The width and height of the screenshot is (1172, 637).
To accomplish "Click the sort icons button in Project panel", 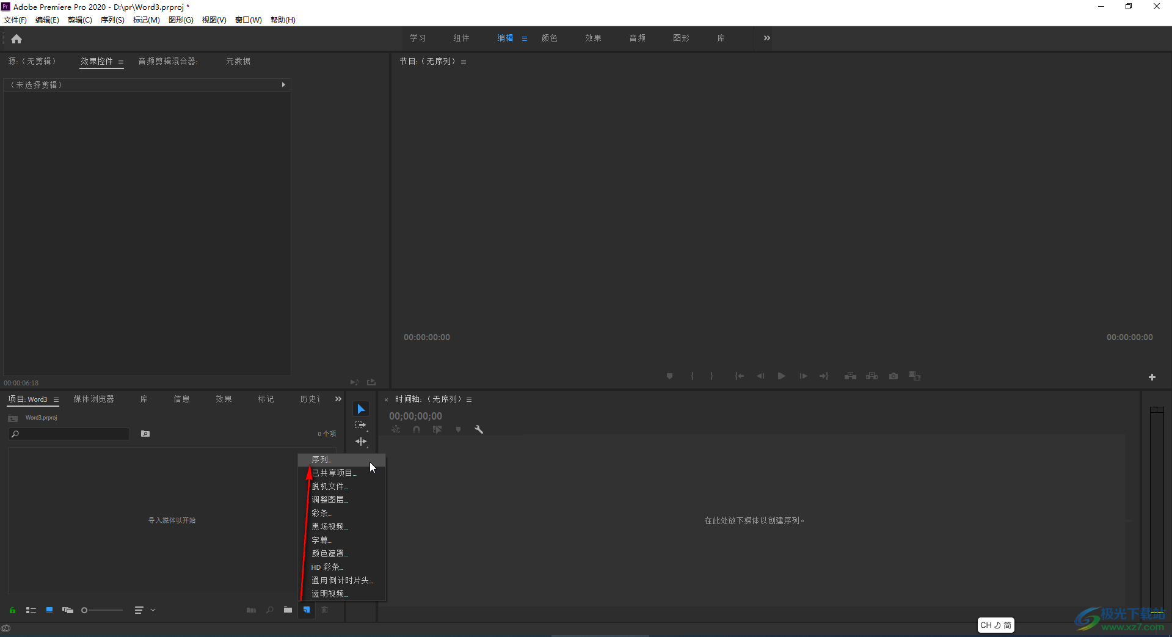I will coord(139,610).
